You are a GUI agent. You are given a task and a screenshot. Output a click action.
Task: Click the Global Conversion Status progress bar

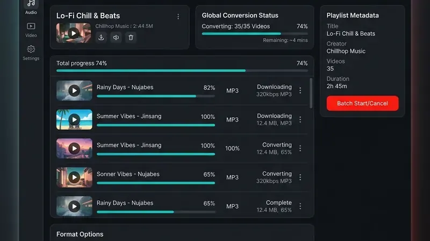pyautogui.click(x=255, y=34)
